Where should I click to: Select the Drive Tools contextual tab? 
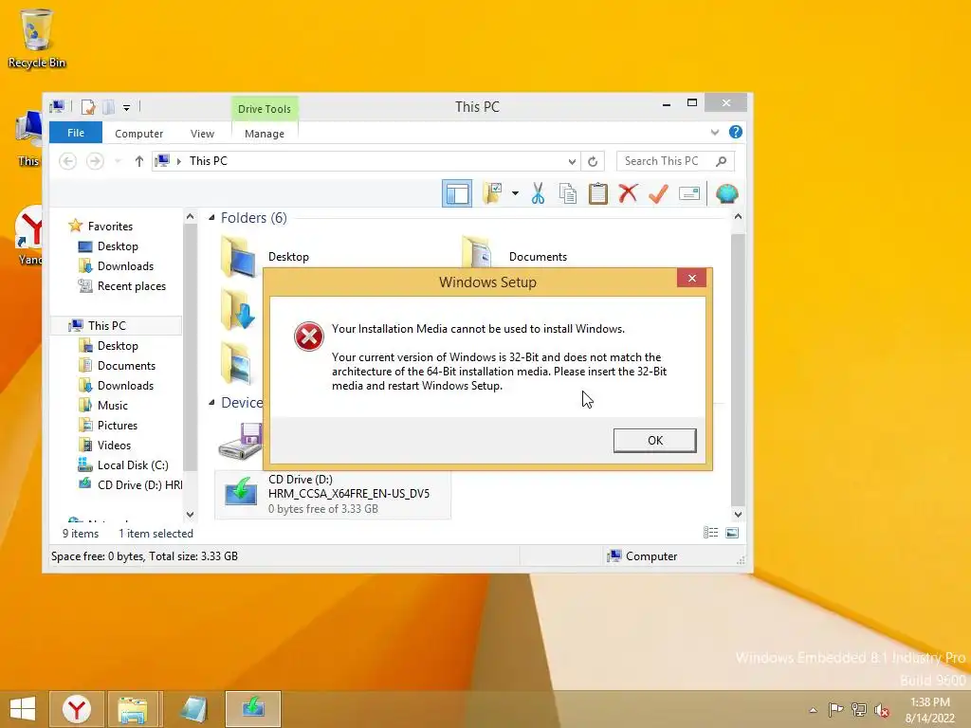(265, 109)
